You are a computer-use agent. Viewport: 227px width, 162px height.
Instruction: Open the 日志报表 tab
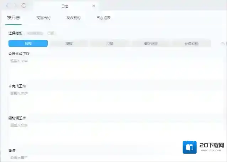[104, 18]
